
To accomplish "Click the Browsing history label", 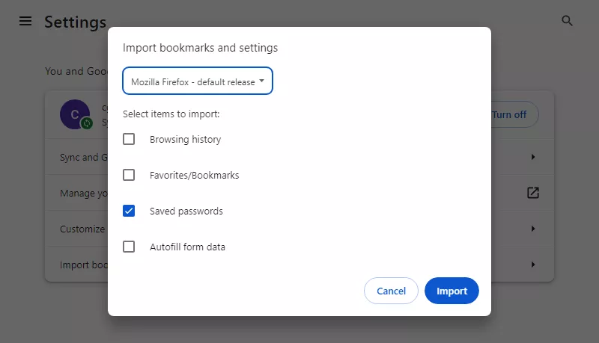I will pyautogui.click(x=185, y=140).
